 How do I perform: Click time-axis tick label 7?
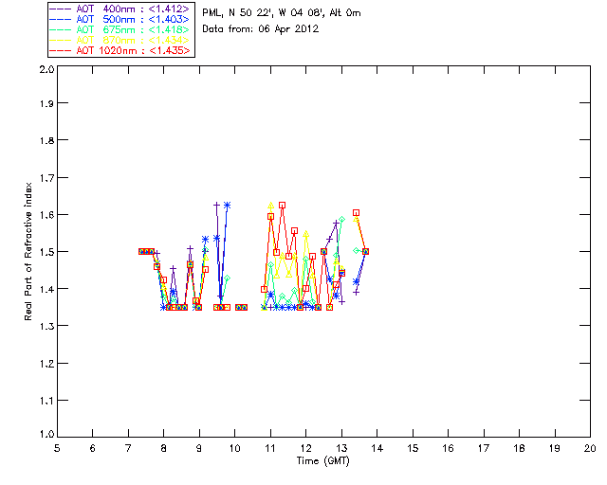(x=128, y=448)
